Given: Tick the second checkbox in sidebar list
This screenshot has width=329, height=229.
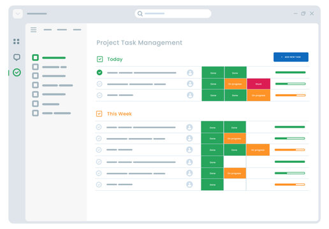Looking at the screenshot, I should pyautogui.click(x=36, y=67).
